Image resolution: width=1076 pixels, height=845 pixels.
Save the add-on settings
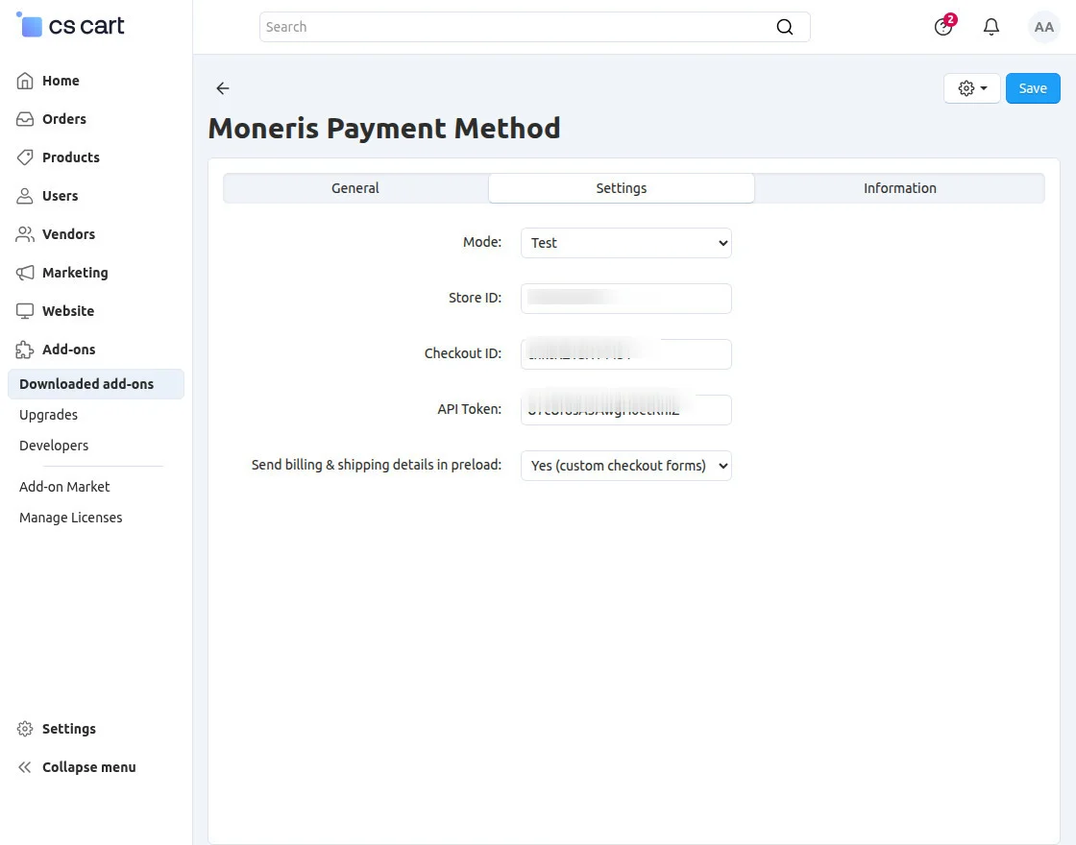click(x=1033, y=88)
